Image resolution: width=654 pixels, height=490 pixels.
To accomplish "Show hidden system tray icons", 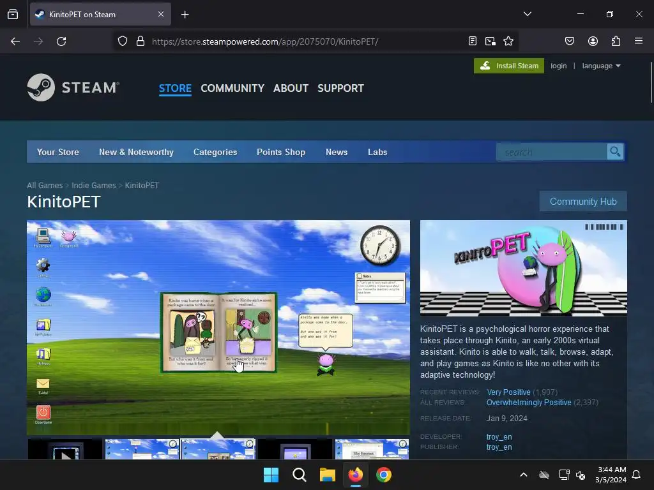I will click(524, 475).
